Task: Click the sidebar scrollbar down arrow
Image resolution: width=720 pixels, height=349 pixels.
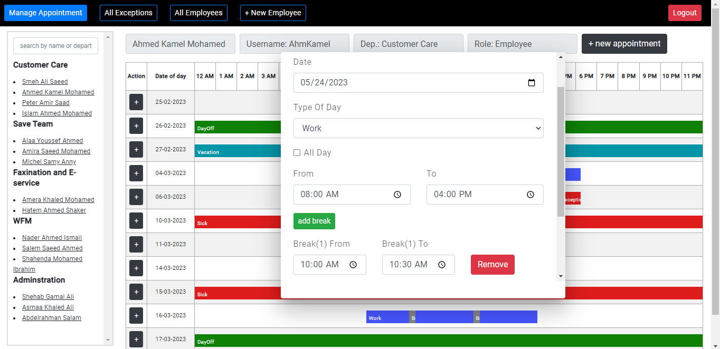Action: pyautogui.click(x=108, y=341)
